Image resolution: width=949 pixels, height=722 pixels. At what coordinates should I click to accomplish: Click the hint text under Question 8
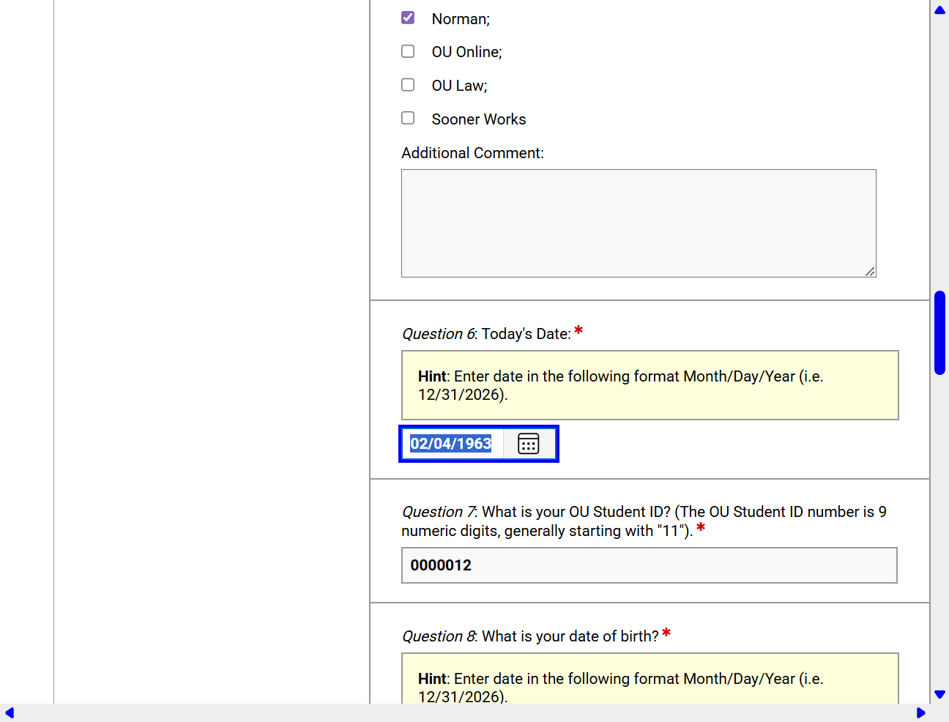(x=621, y=687)
